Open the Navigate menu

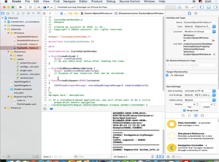(x=69, y=1)
